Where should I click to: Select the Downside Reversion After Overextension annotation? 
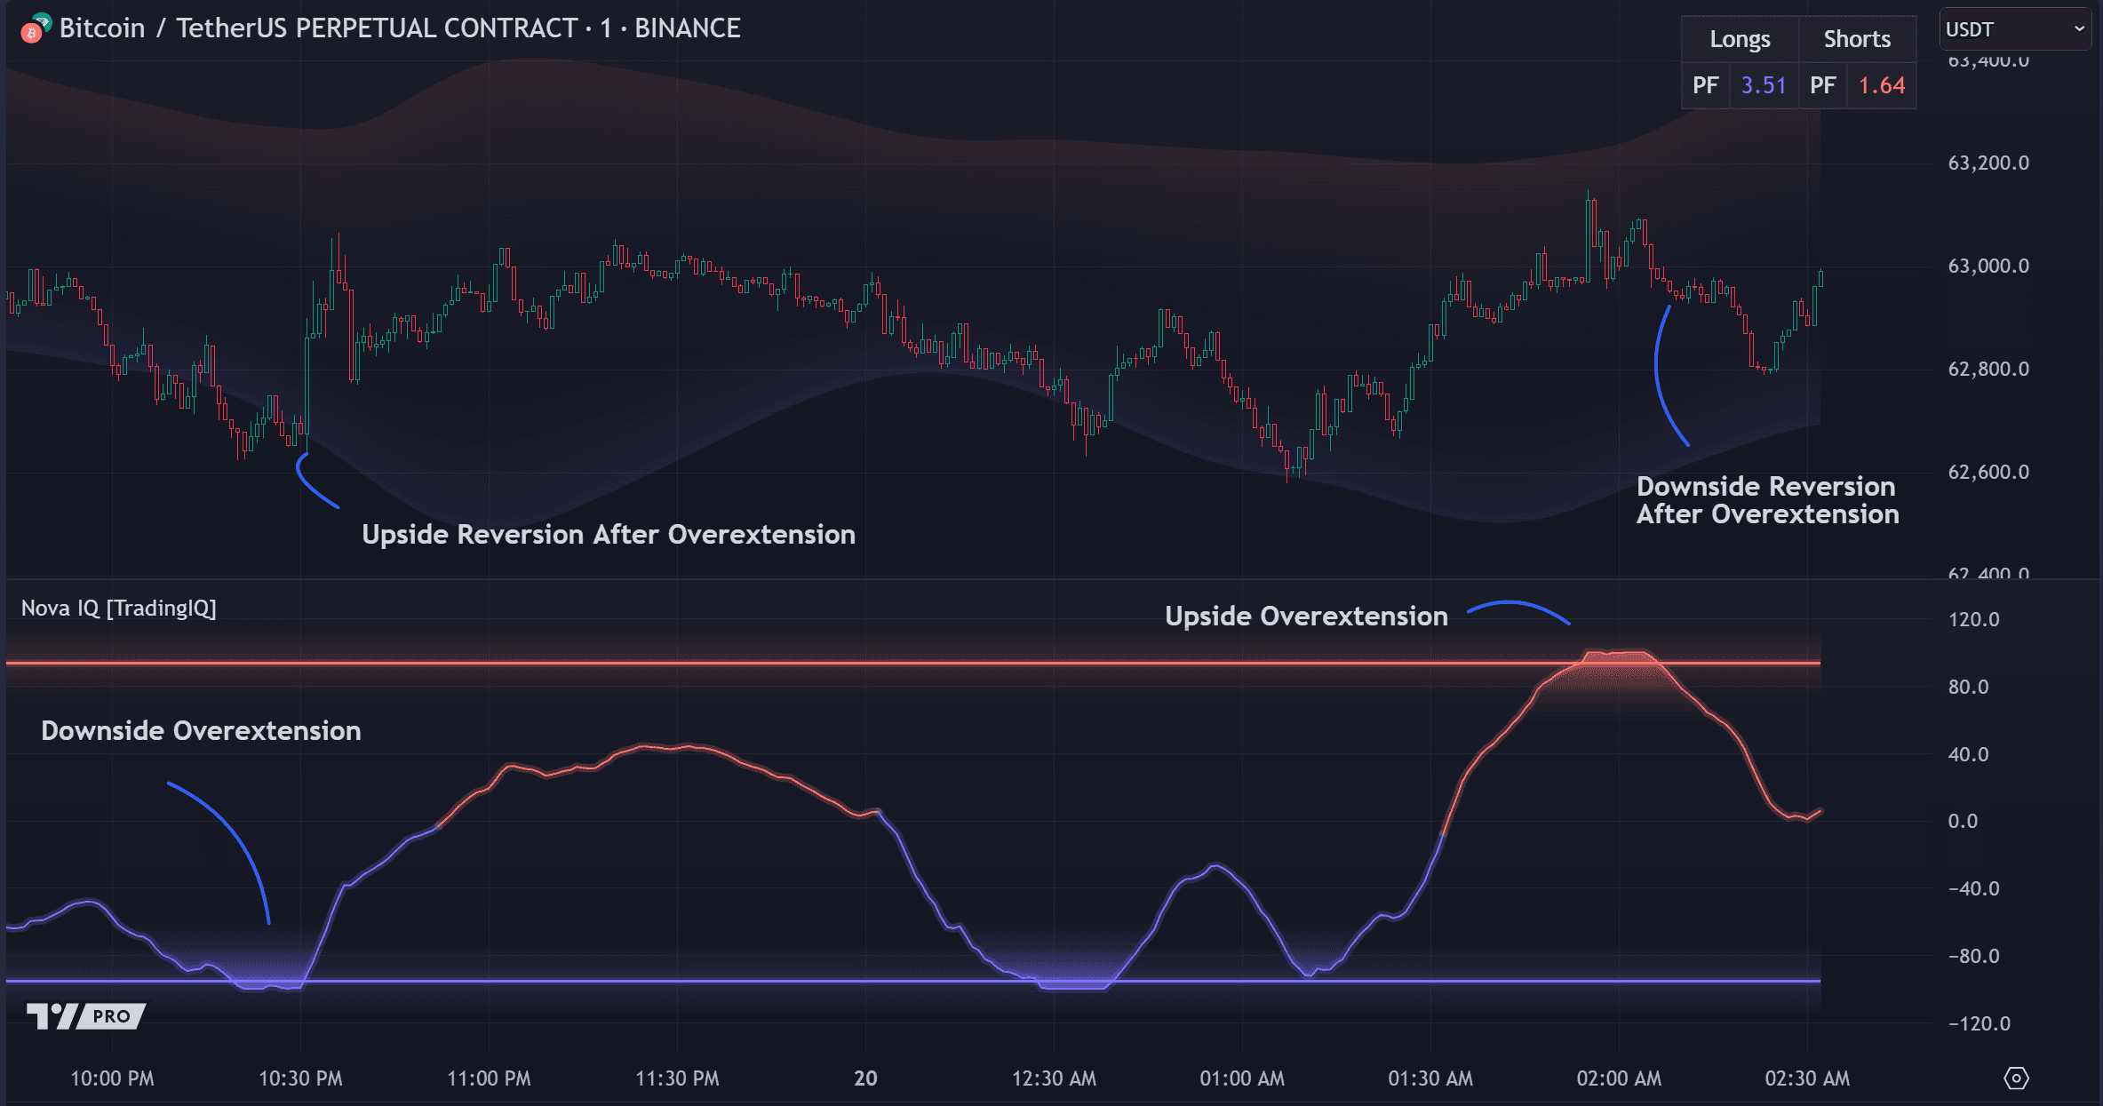[x=1768, y=500]
